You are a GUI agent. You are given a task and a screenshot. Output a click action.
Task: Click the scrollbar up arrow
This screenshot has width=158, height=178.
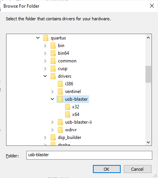[148, 38]
